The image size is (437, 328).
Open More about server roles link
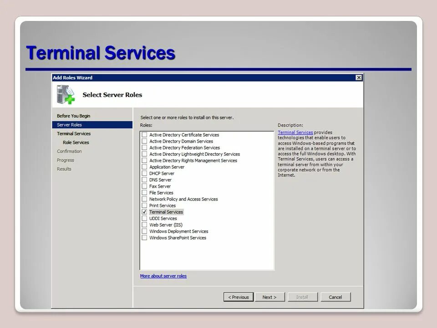pyautogui.click(x=163, y=276)
